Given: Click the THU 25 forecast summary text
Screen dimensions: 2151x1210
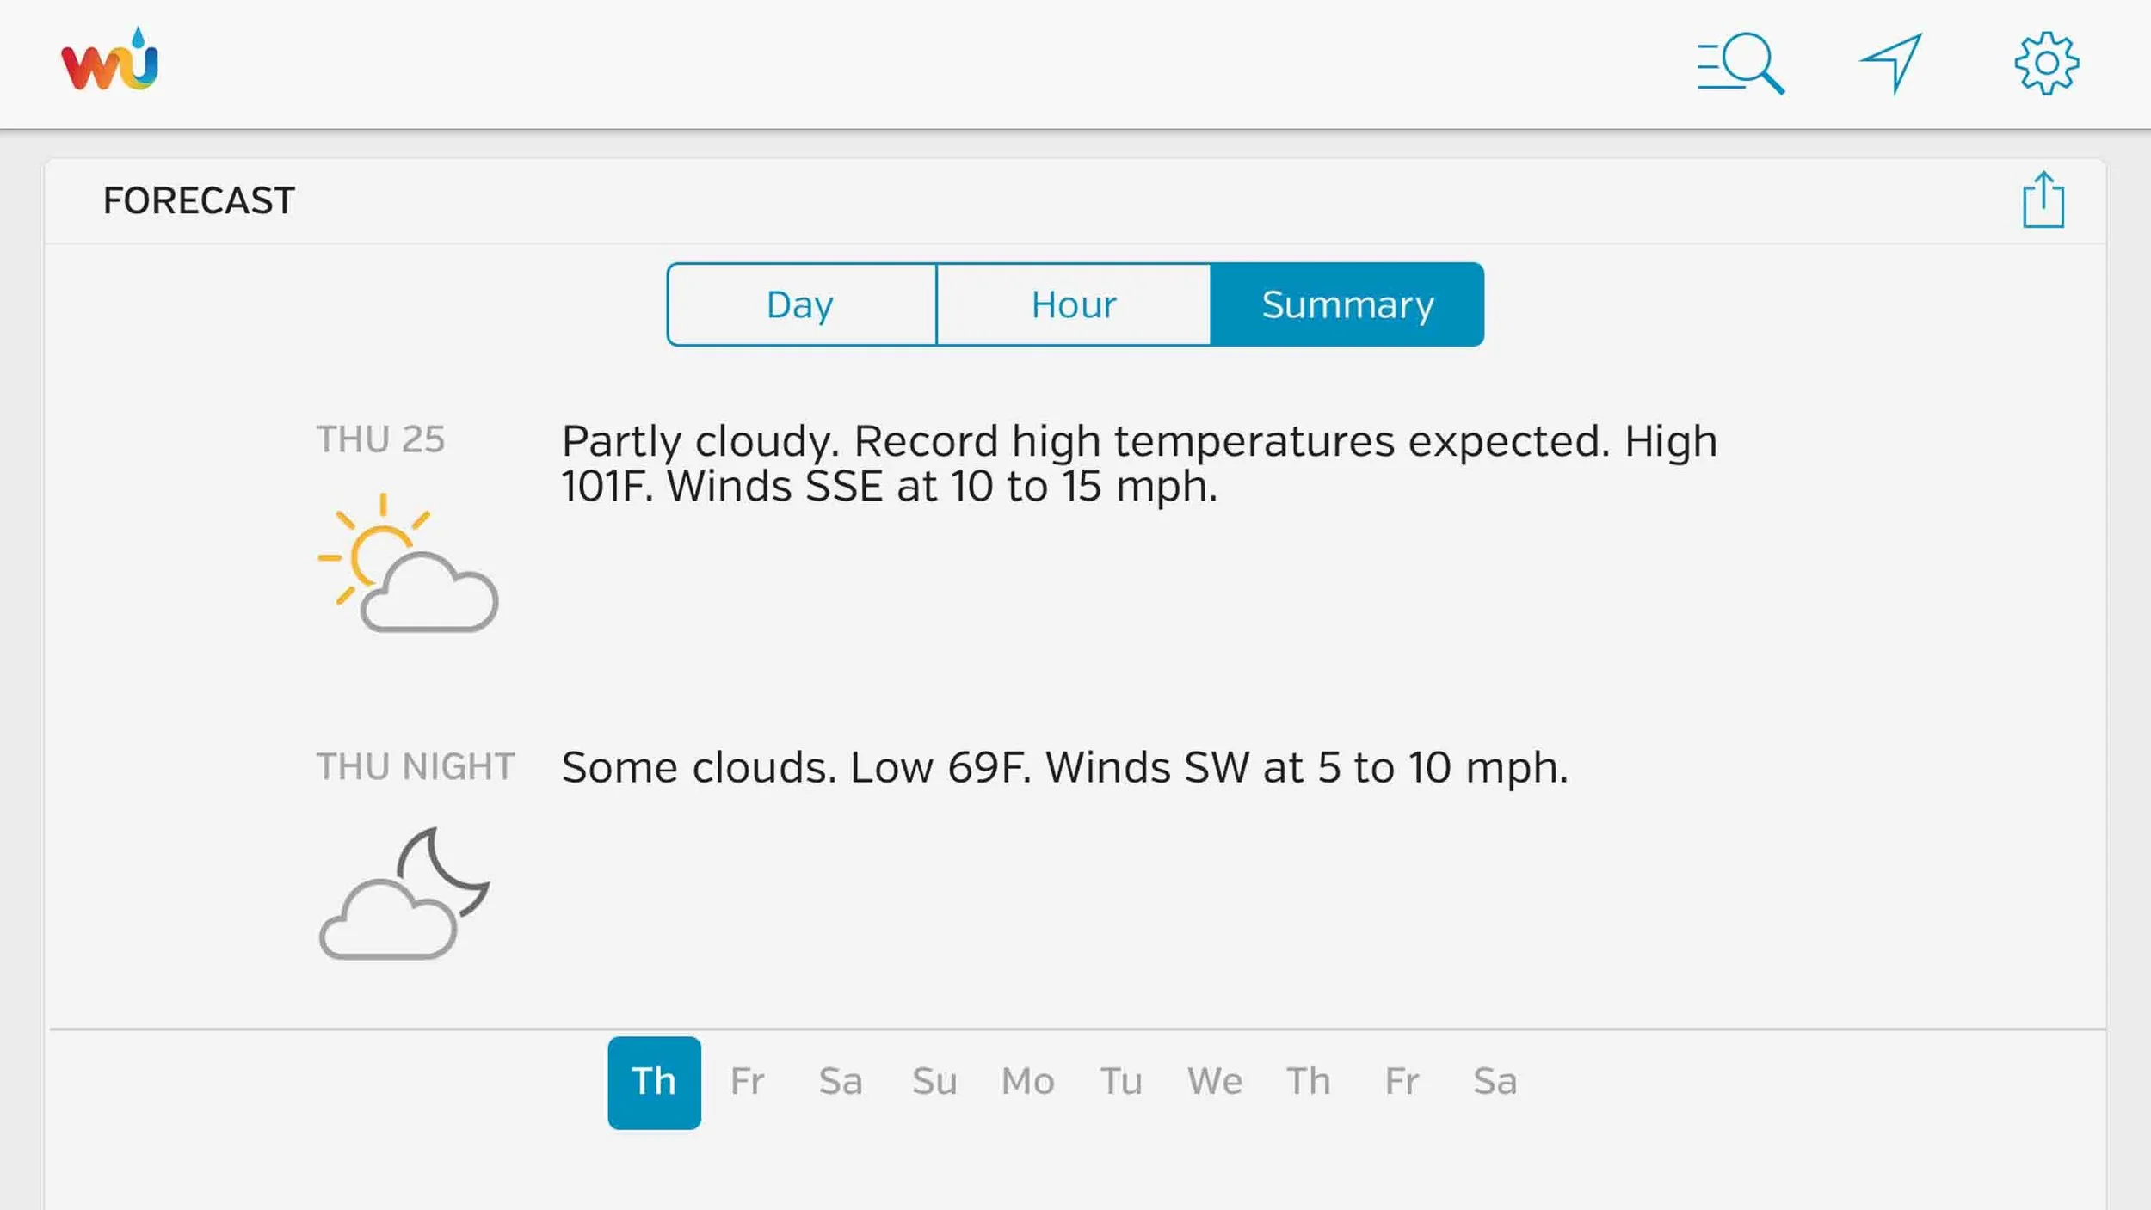Looking at the screenshot, I should (x=1138, y=464).
